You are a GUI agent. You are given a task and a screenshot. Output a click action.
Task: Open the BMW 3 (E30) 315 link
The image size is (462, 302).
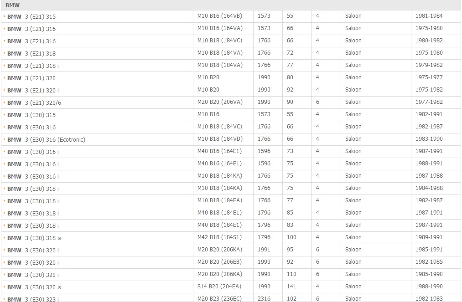(x=31, y=115)
